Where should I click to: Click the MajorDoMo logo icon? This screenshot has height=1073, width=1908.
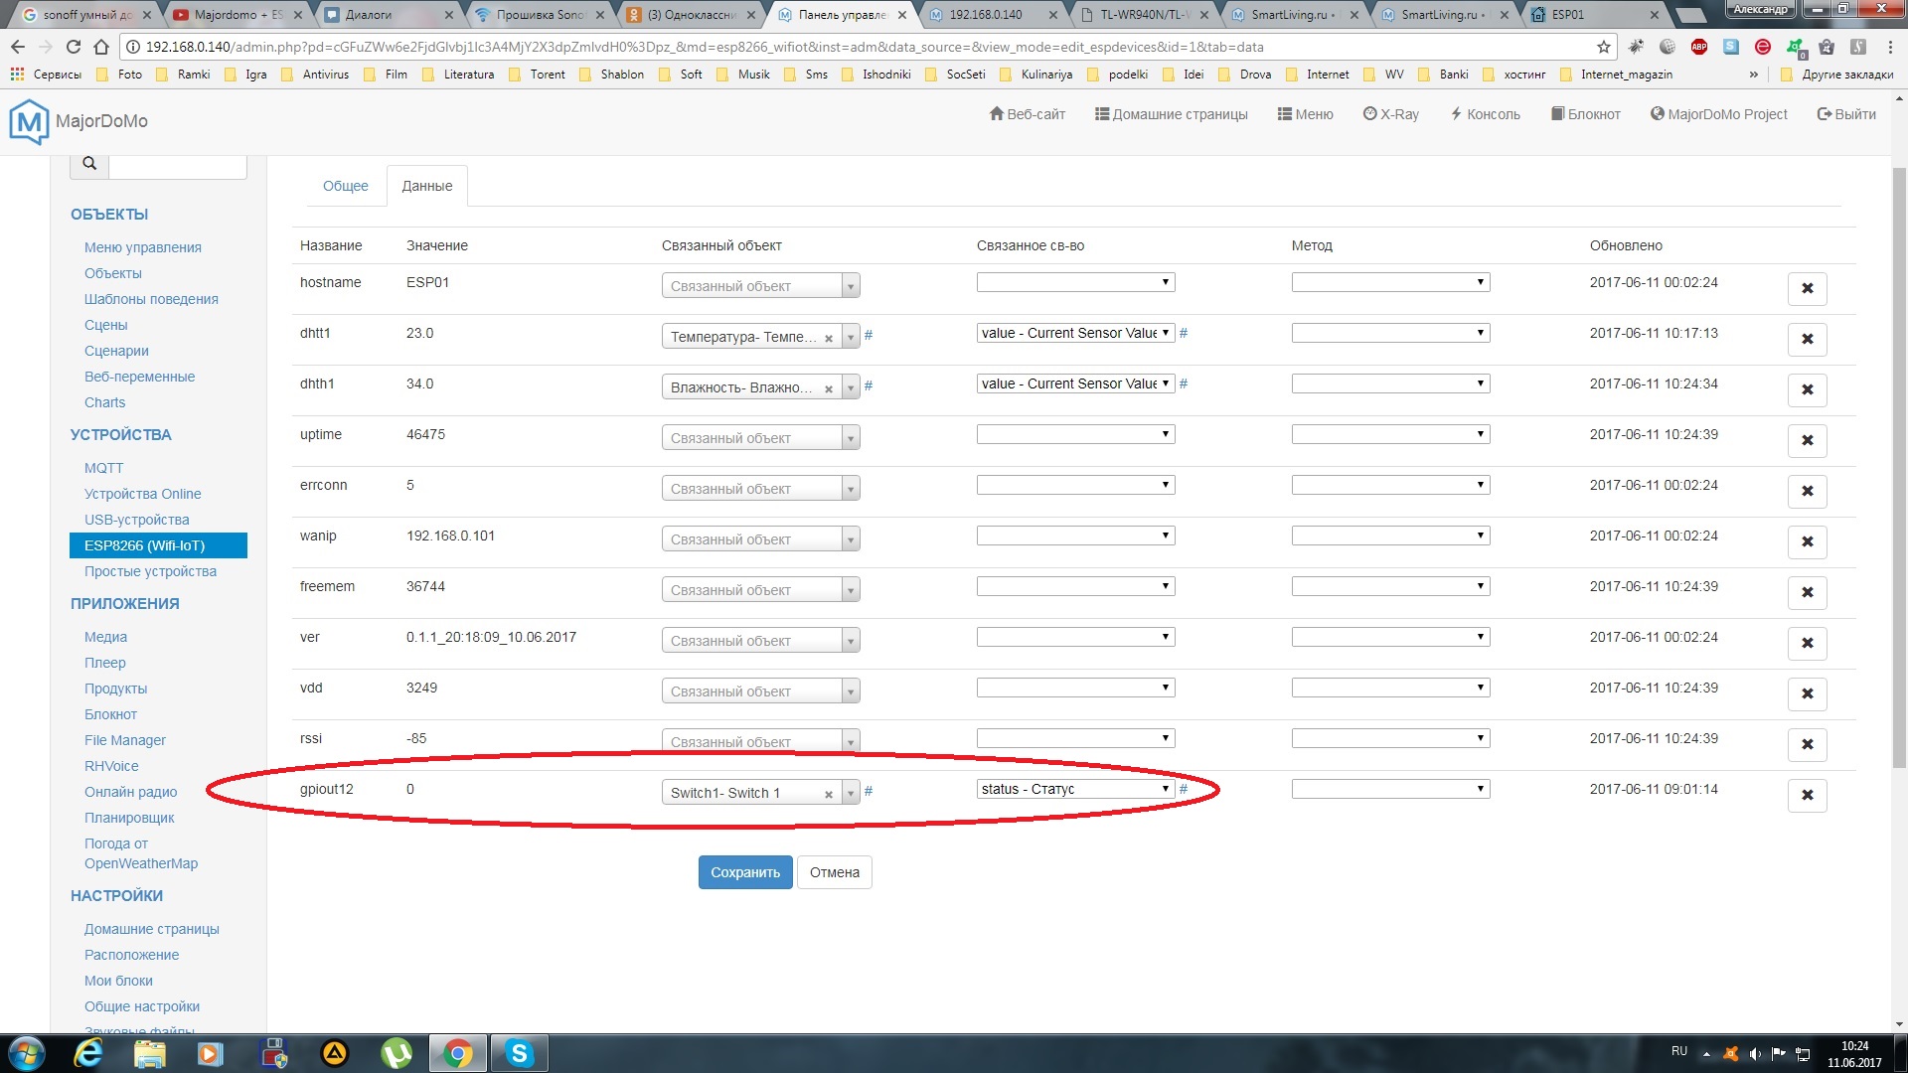click(x=29, y=121)
